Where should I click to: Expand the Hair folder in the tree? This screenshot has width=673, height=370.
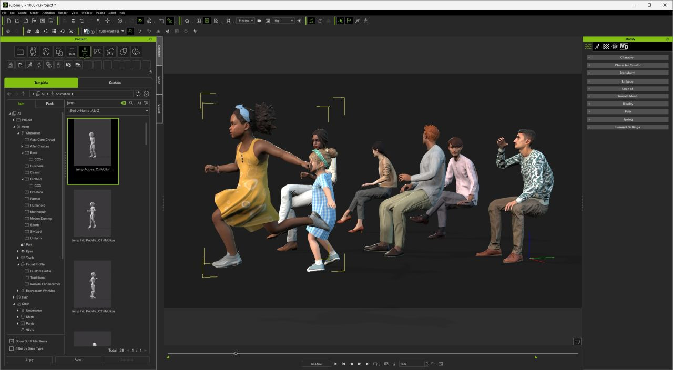tap(14, 297)
